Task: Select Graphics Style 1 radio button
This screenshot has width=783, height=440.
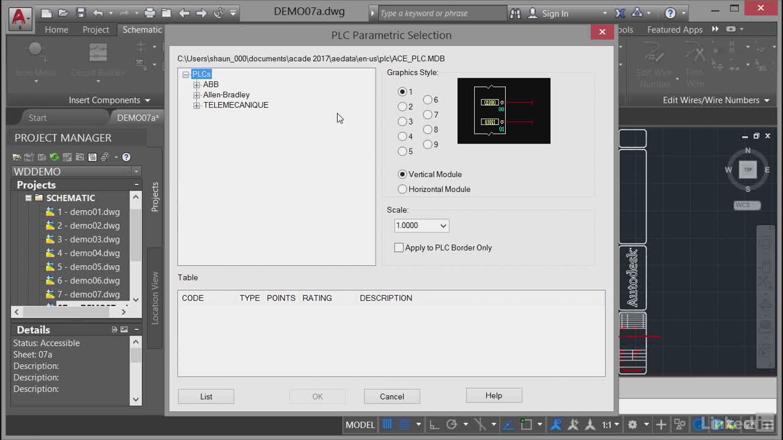Action: [x=403, y=92]
